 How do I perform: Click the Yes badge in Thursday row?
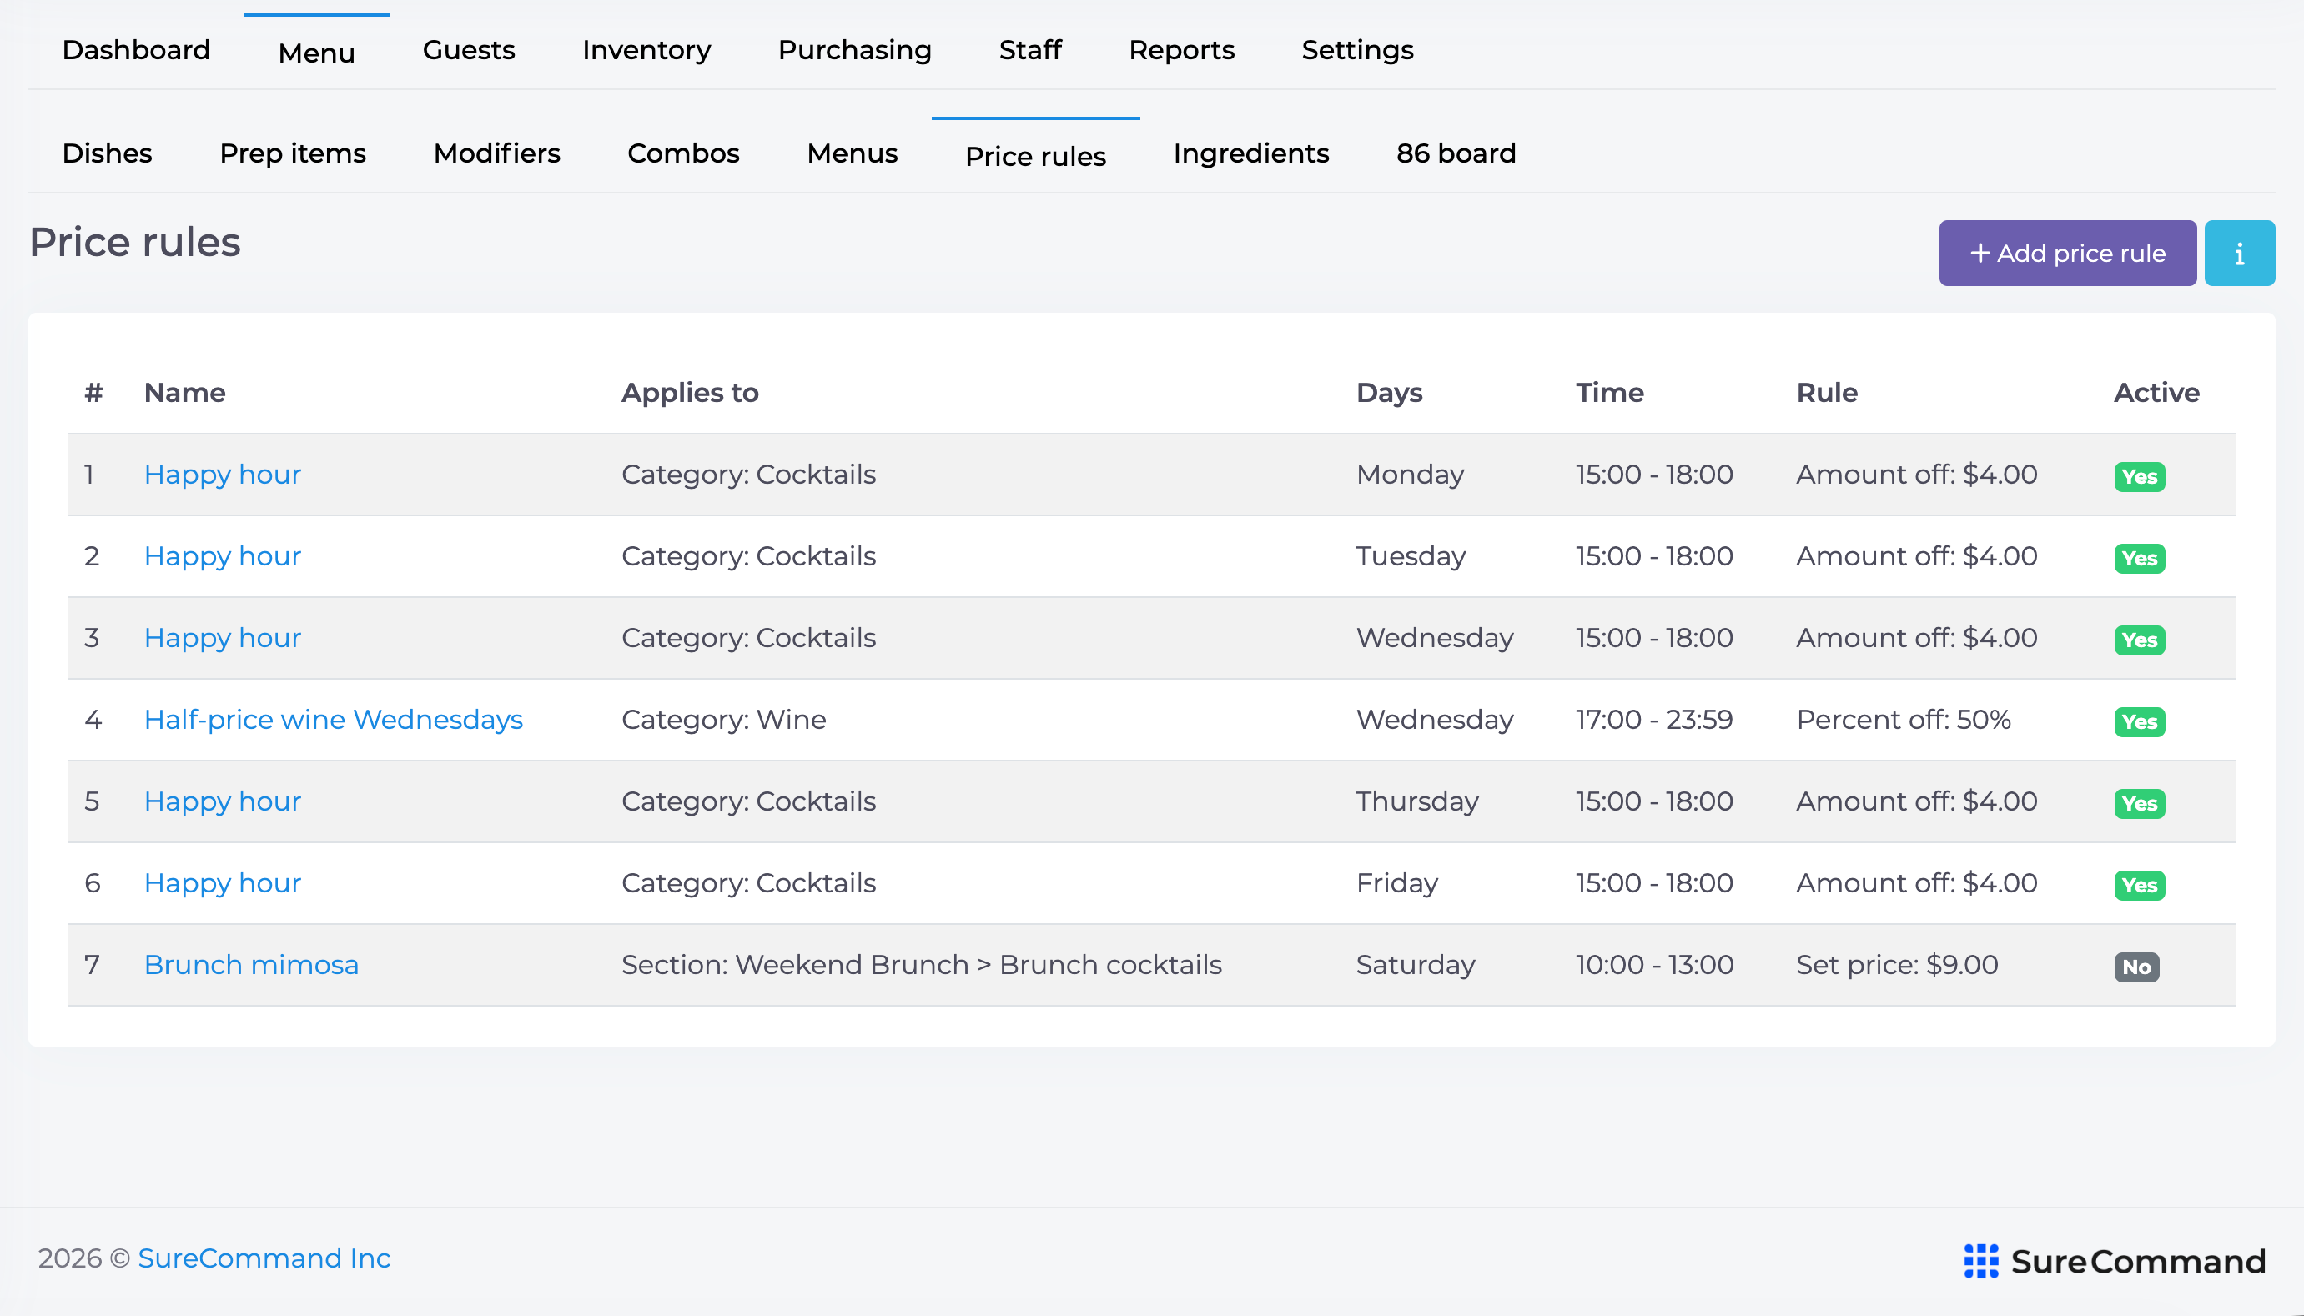(x=2140, y=803)
